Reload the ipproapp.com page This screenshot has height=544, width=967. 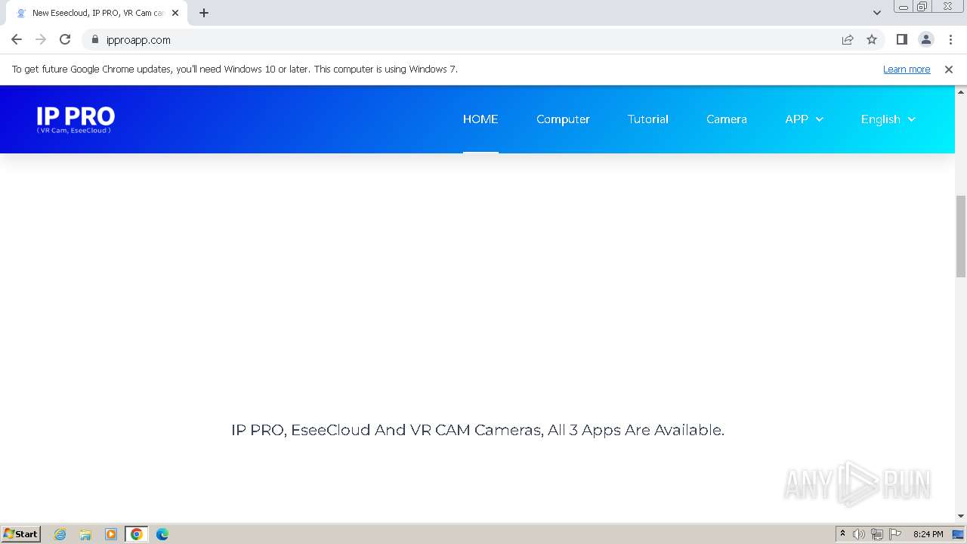pyautogui.click(x=65, y=39)
